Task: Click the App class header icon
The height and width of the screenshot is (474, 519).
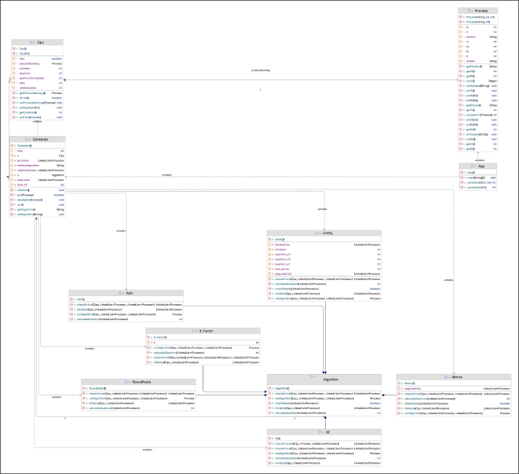Action: click(x=474, y=166)
